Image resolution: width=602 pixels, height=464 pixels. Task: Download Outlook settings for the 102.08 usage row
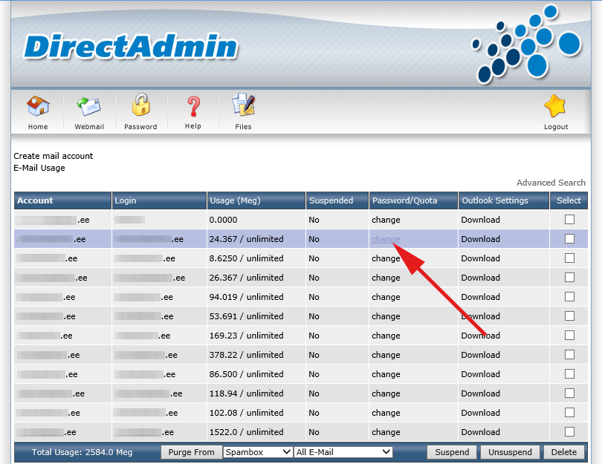click(x=480, y=413)
